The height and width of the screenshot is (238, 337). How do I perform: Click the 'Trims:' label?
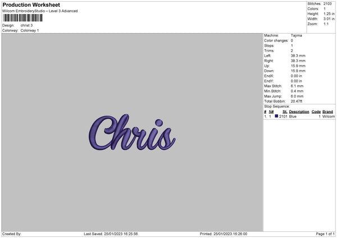tap(269, 51)
